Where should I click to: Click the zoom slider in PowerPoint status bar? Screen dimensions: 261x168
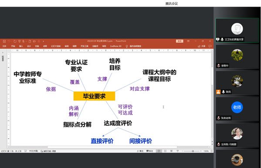[193, 151]
